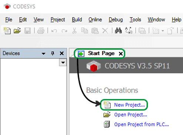
Task: Open dropdown arrow beside the add-object toolbar icon
Action: pos(163,31)
